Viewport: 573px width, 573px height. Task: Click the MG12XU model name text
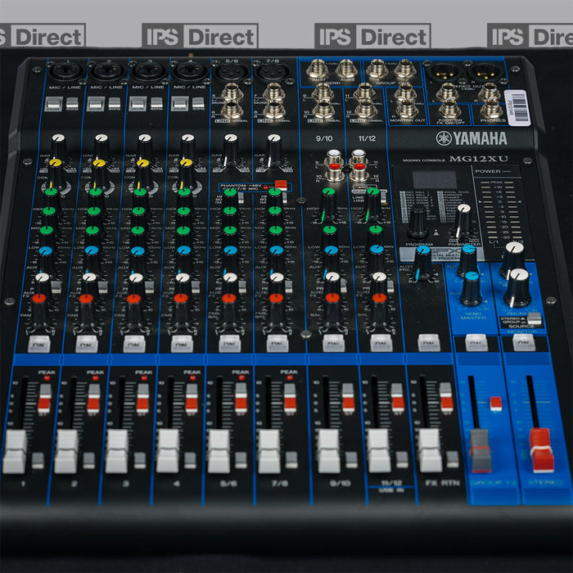(x=478, y=159)
